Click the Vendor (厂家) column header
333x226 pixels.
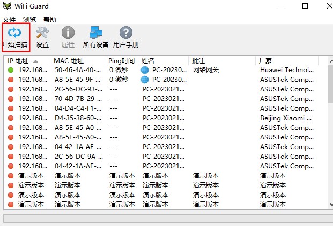[x=266, y=61]
